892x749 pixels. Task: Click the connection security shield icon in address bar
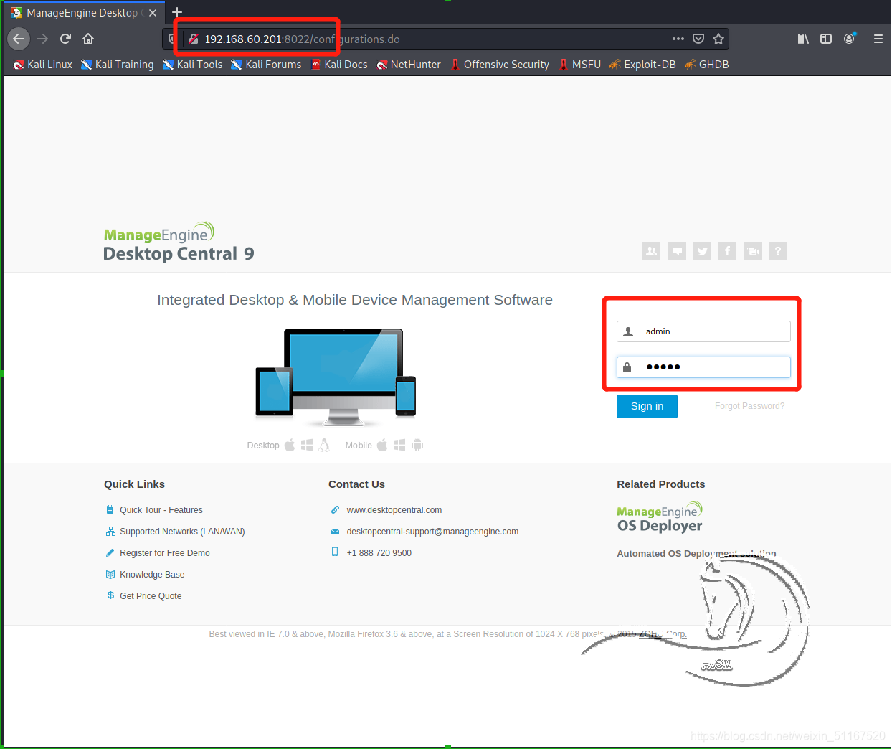tap(171, 39)
